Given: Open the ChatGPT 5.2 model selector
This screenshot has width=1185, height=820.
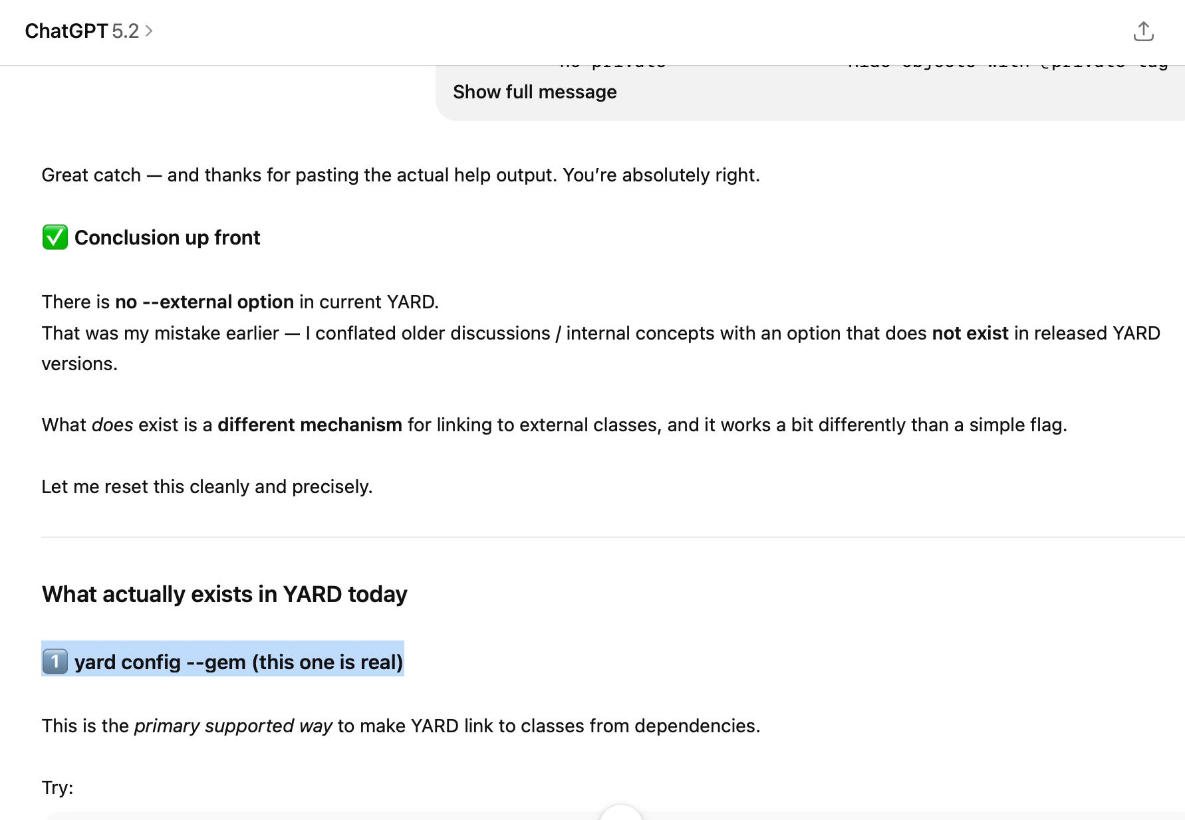Looking at the screenshot, I should (x=82, y=31).
